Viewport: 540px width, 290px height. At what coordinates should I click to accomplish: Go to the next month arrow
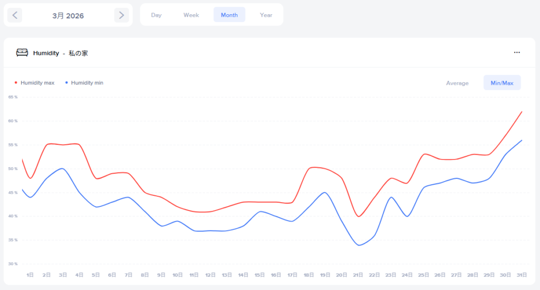(x=121, y=15)
